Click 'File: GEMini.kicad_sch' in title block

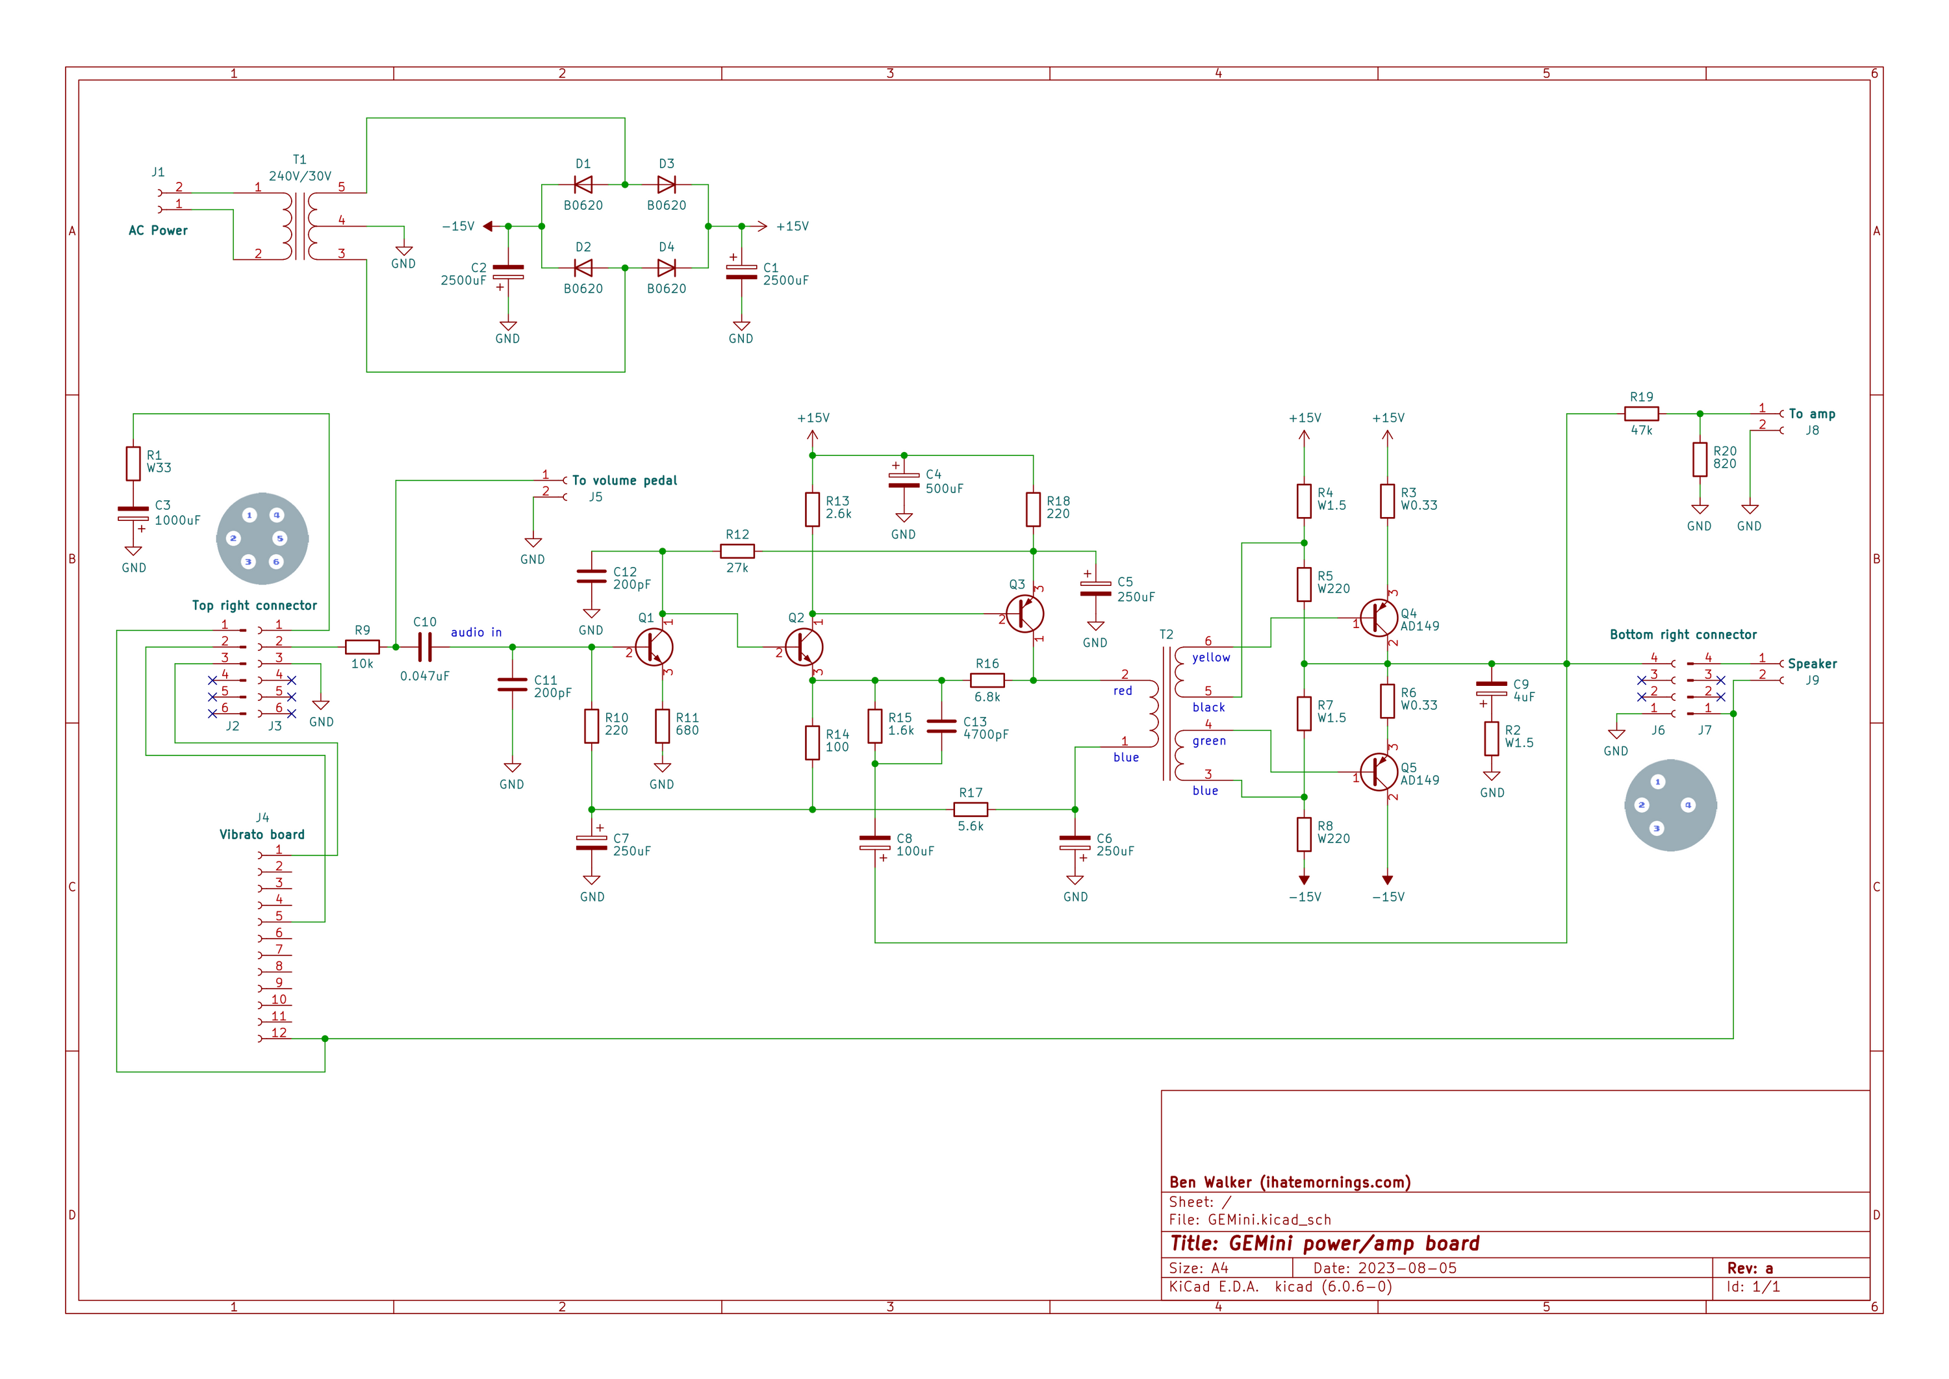(x=1250, y=1219)
